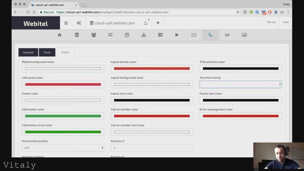
Task: Bookmark page with star icon
Action: click(x=237, y=12)
